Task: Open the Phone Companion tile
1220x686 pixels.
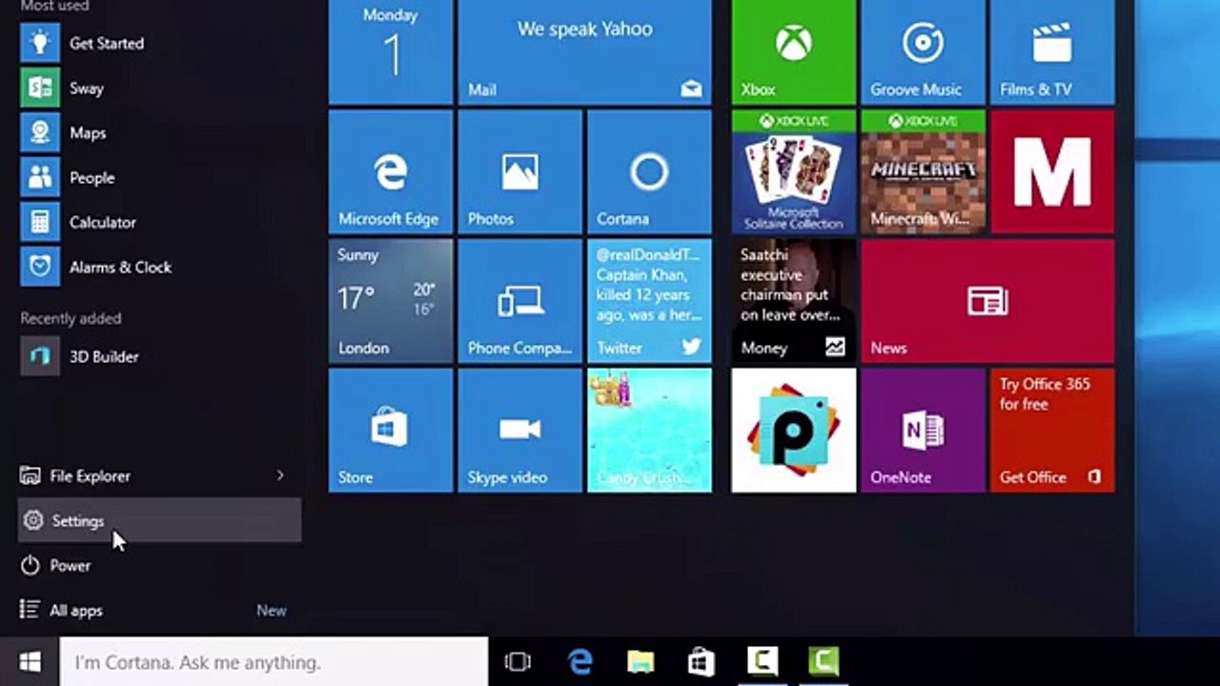Action: [x=519, y=301]
